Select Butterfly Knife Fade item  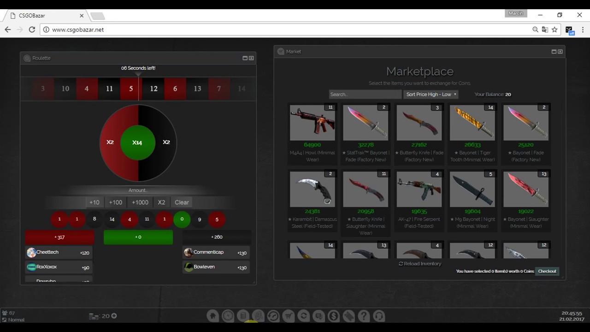419,134
